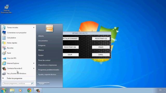Show hidden tray icons arrow
Viewport: 166px width, 93px height.
click(x=164, y=90)
